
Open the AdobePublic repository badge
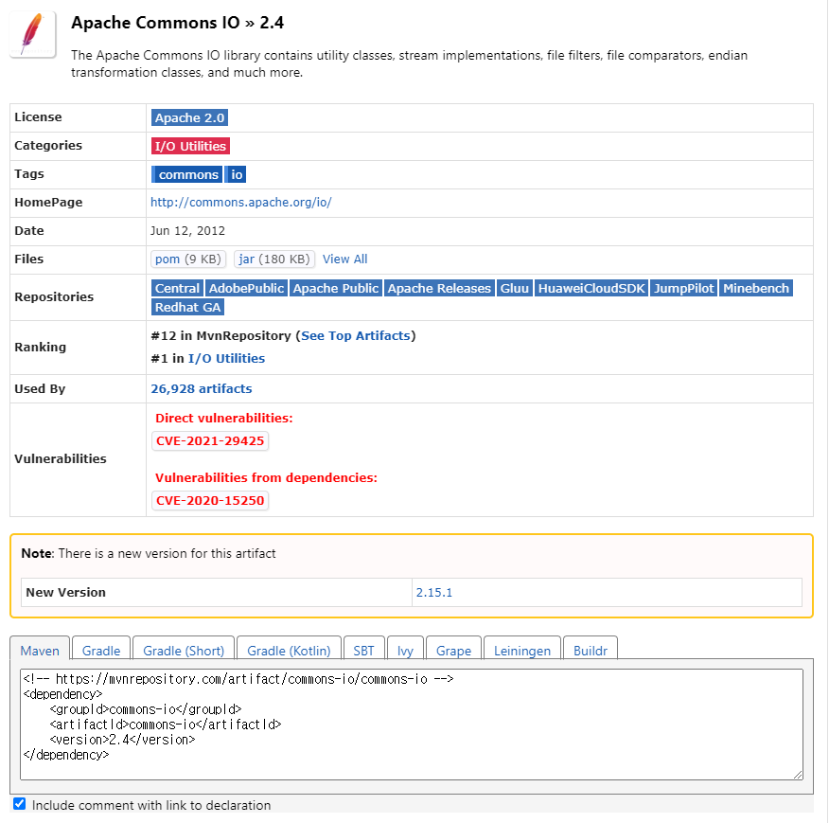point(246,289)
